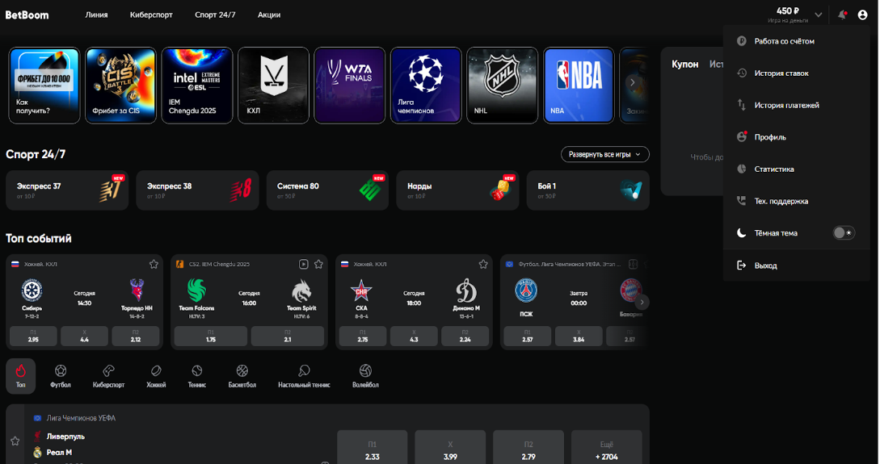
Task: Click the Выход logout option
Action: coord(765,265)
